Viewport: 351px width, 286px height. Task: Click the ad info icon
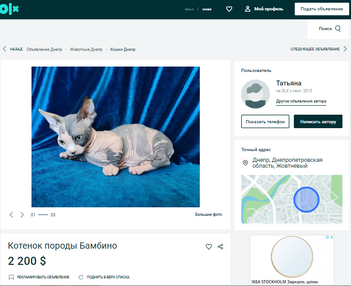(x=327, y=237)
